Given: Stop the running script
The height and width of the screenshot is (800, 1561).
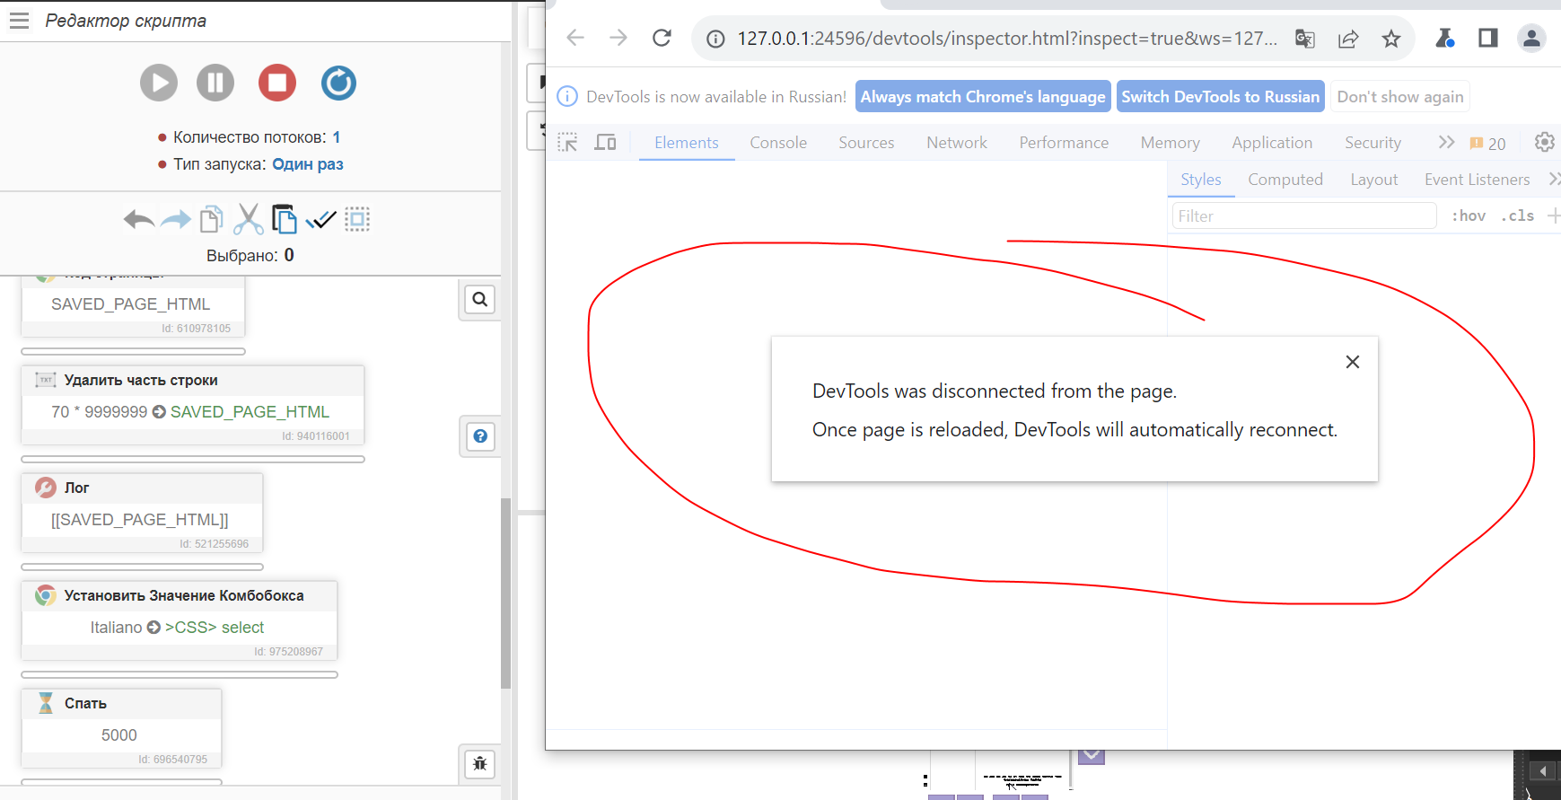Looking at the screenshot, I should tap(277, 83).
